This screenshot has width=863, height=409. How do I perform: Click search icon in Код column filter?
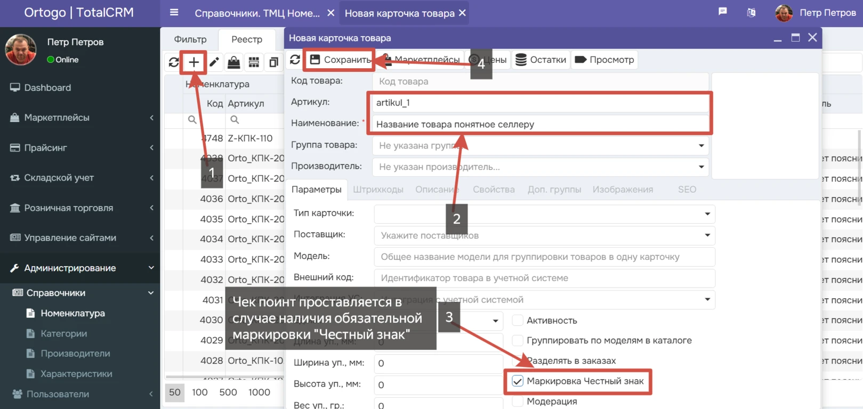192,120
